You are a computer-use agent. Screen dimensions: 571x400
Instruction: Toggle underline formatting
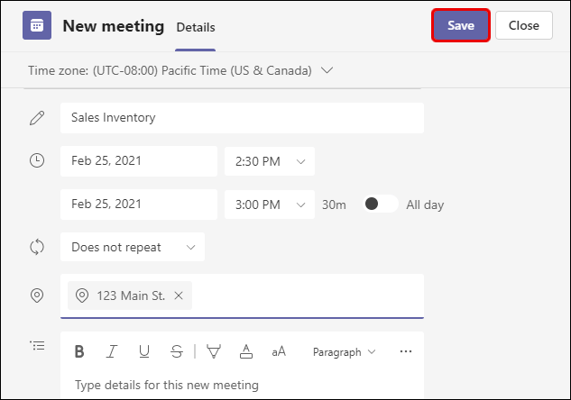[x=144, y=351]
